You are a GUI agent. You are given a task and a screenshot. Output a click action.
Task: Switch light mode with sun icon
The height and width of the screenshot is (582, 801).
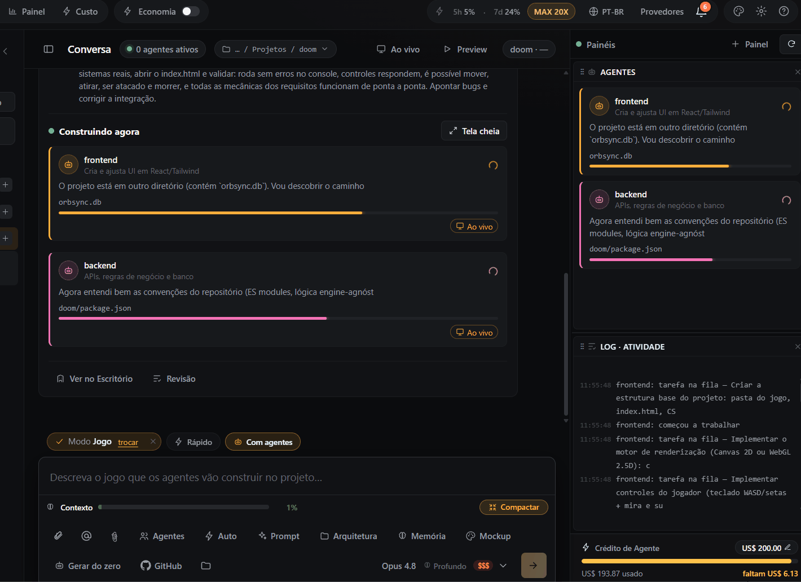[761, 11]
